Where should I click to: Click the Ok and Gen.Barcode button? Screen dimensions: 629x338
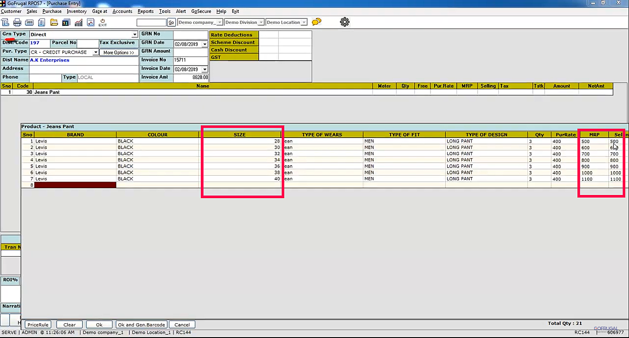tap(141, 325)
